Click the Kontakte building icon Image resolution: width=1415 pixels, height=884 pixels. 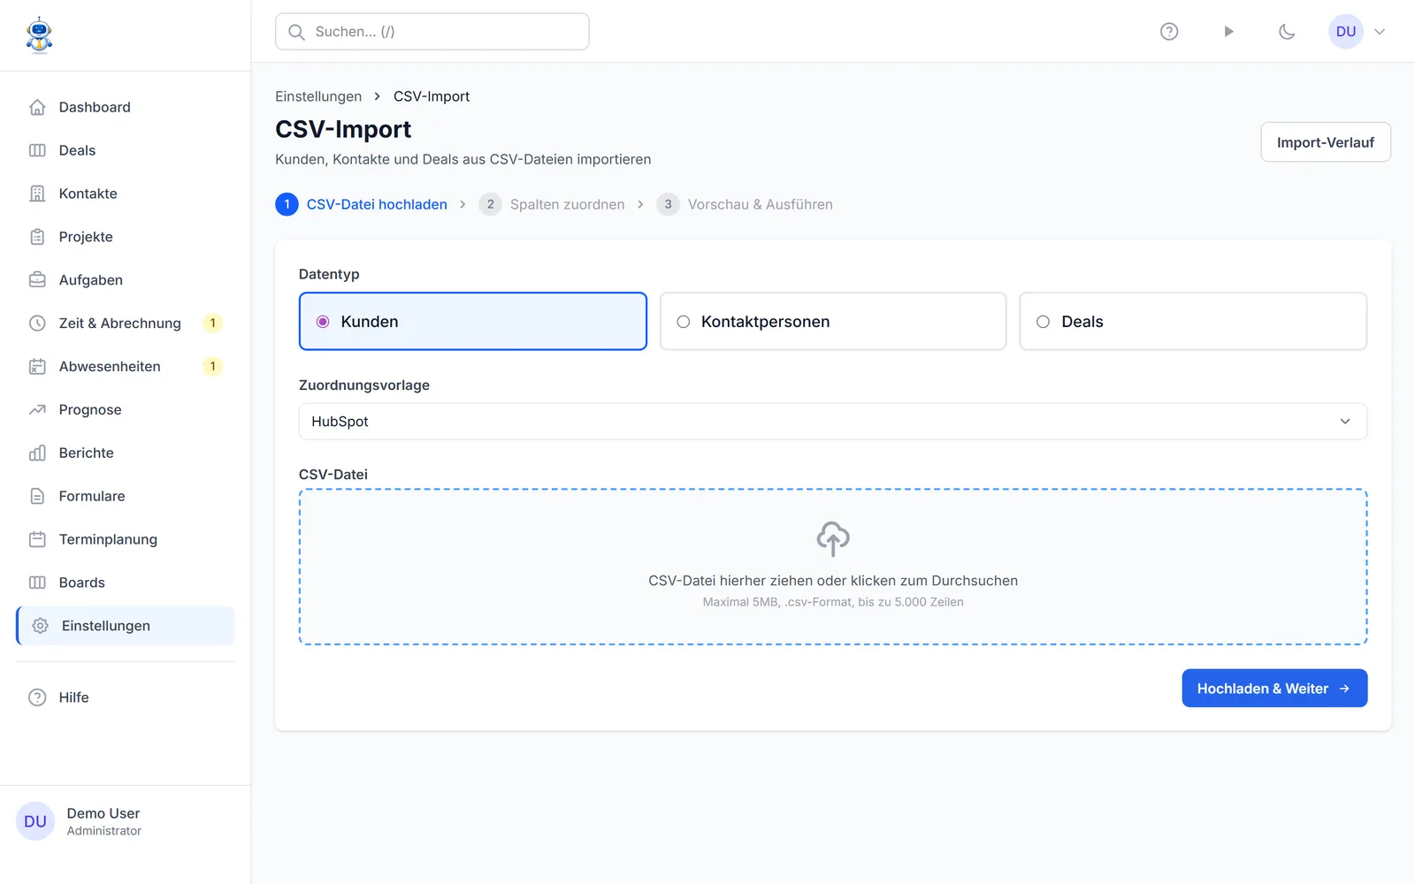pos(37,194)
